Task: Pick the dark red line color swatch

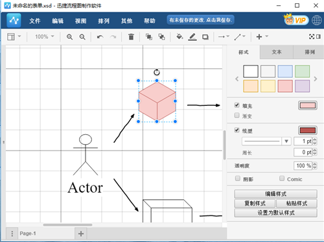Action: (x=308, y=130)
